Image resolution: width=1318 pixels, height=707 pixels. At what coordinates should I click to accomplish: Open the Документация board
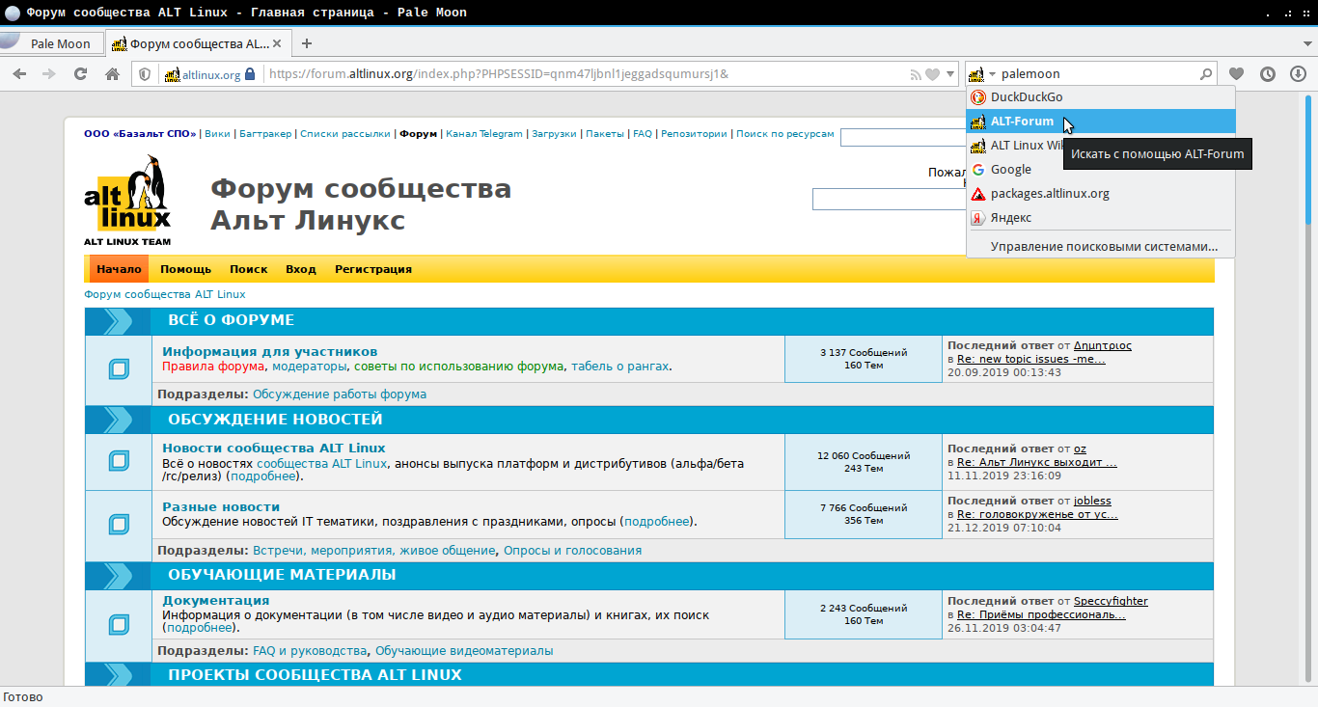coord(216,601)
